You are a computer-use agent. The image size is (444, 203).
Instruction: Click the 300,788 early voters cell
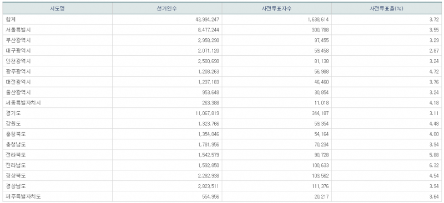[x=320, y=30]
